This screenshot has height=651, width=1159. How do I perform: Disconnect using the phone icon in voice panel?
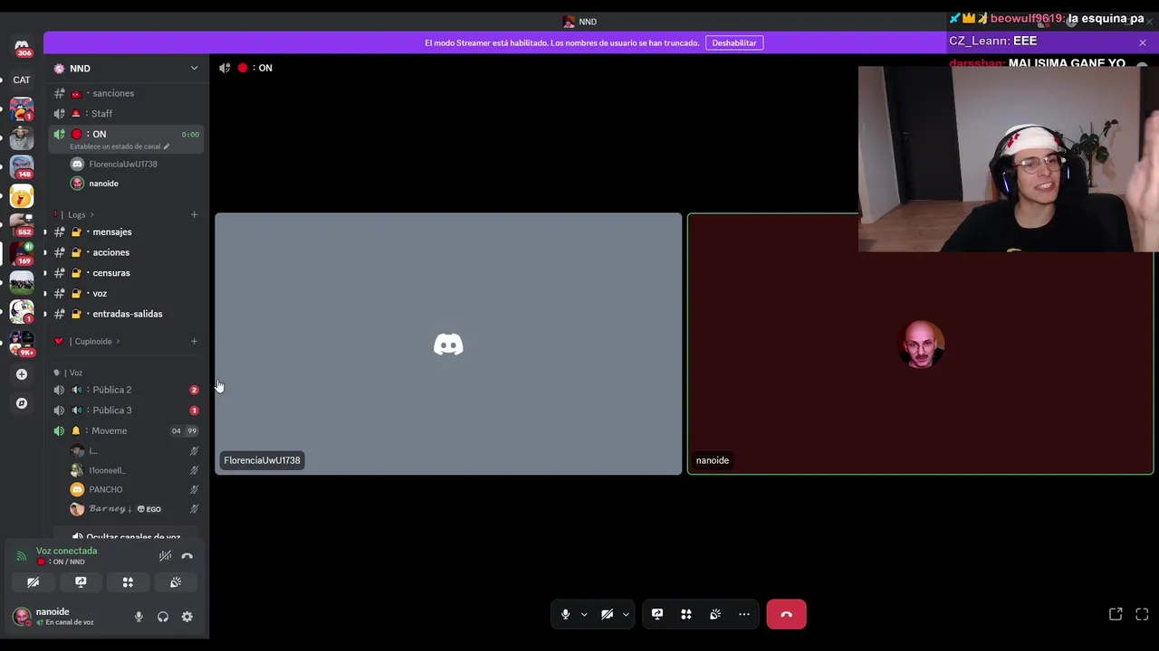pos(187,556)
